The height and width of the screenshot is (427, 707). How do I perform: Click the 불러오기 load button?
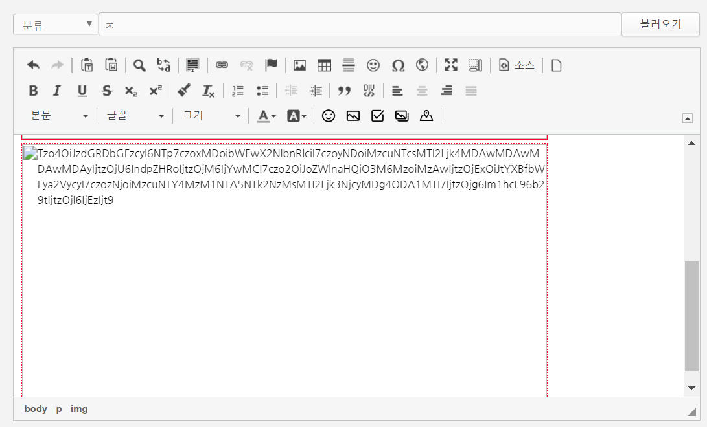click(660, 25)
